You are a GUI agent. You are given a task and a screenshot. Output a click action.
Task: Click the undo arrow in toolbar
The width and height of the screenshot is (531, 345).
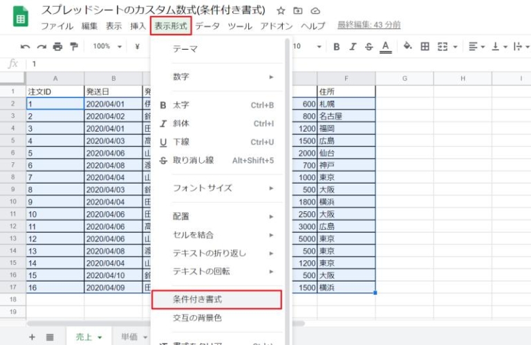(x=26, y=47)
